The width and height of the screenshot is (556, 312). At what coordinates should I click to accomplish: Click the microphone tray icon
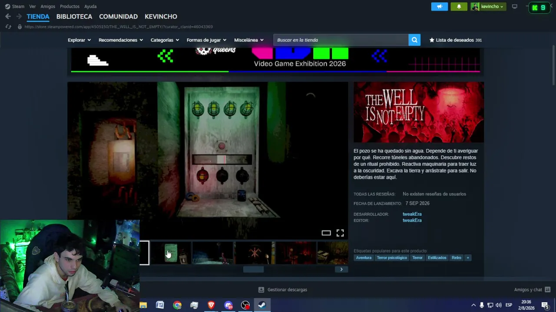point(482,305)
